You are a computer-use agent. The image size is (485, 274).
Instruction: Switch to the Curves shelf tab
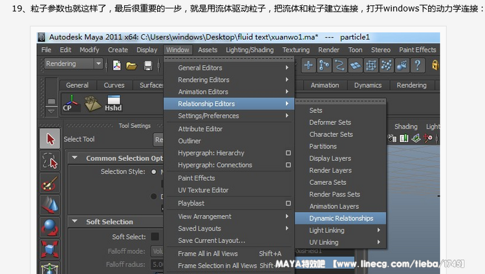(x=114, y=85)
